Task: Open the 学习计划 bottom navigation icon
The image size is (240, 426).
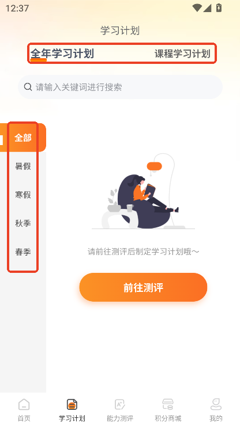Action: [x=72, y=405]
